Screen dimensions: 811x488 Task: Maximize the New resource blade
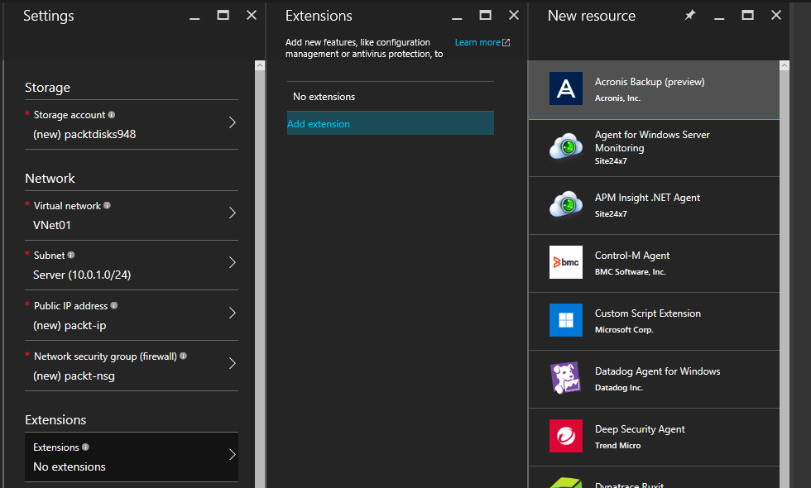pos(747,16)
